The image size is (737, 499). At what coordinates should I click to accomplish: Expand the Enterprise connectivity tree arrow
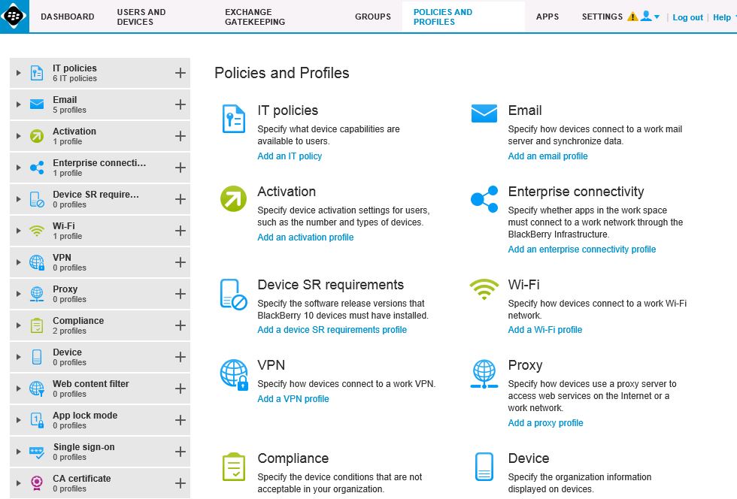pos(18,168)
